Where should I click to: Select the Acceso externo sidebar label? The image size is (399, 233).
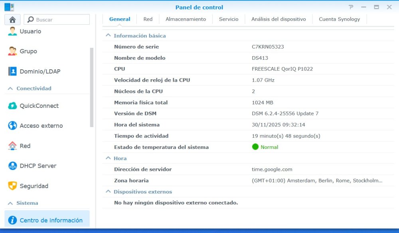click(x=41, y=125)
